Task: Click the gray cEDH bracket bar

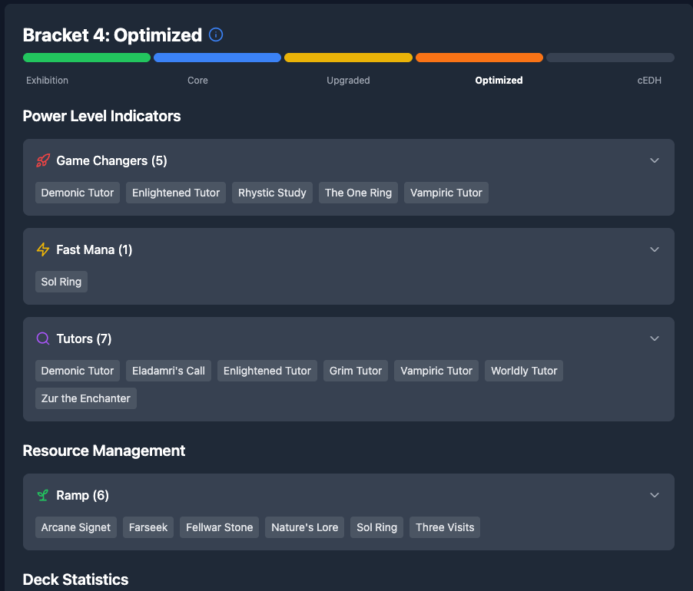Action: point(610,58)
